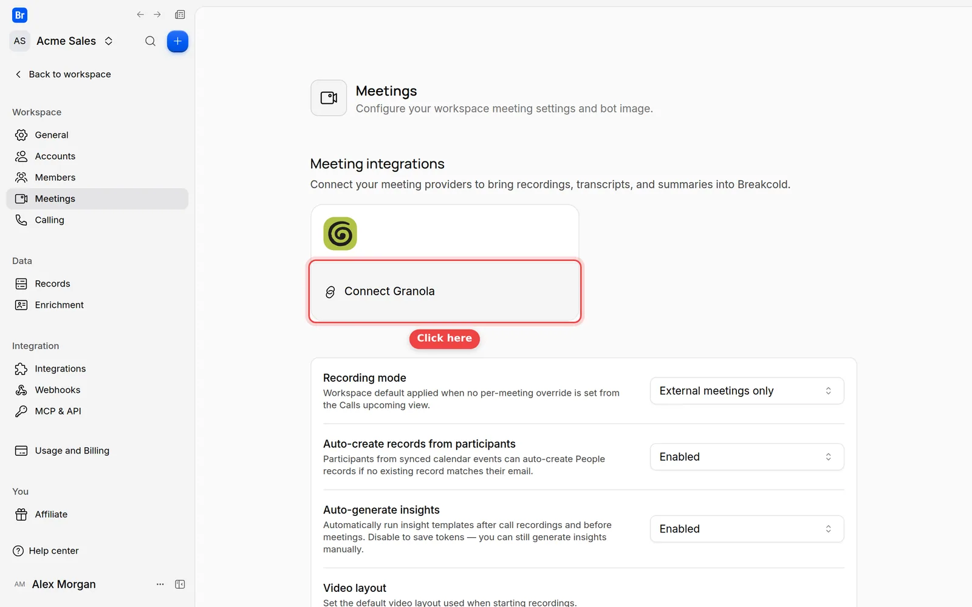Open MCP & API settings
This screenshot has height=607, width=972.
97,411
